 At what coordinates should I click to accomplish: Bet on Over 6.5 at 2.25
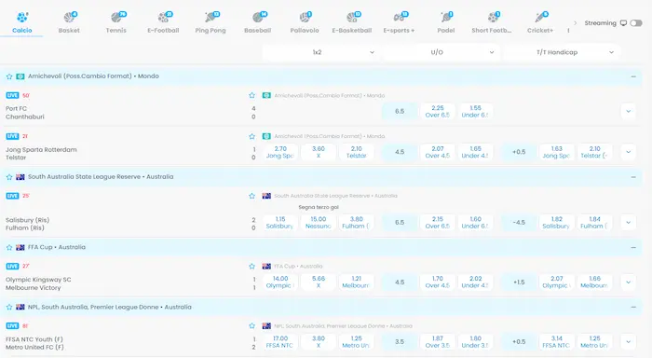tap(438, 112)
